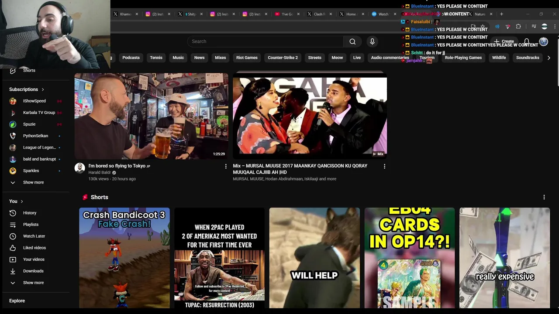Image resolution: width=559 pixels, height=314 pixels.
Task: Show next filter chips with right arrow
Action: 549,58
